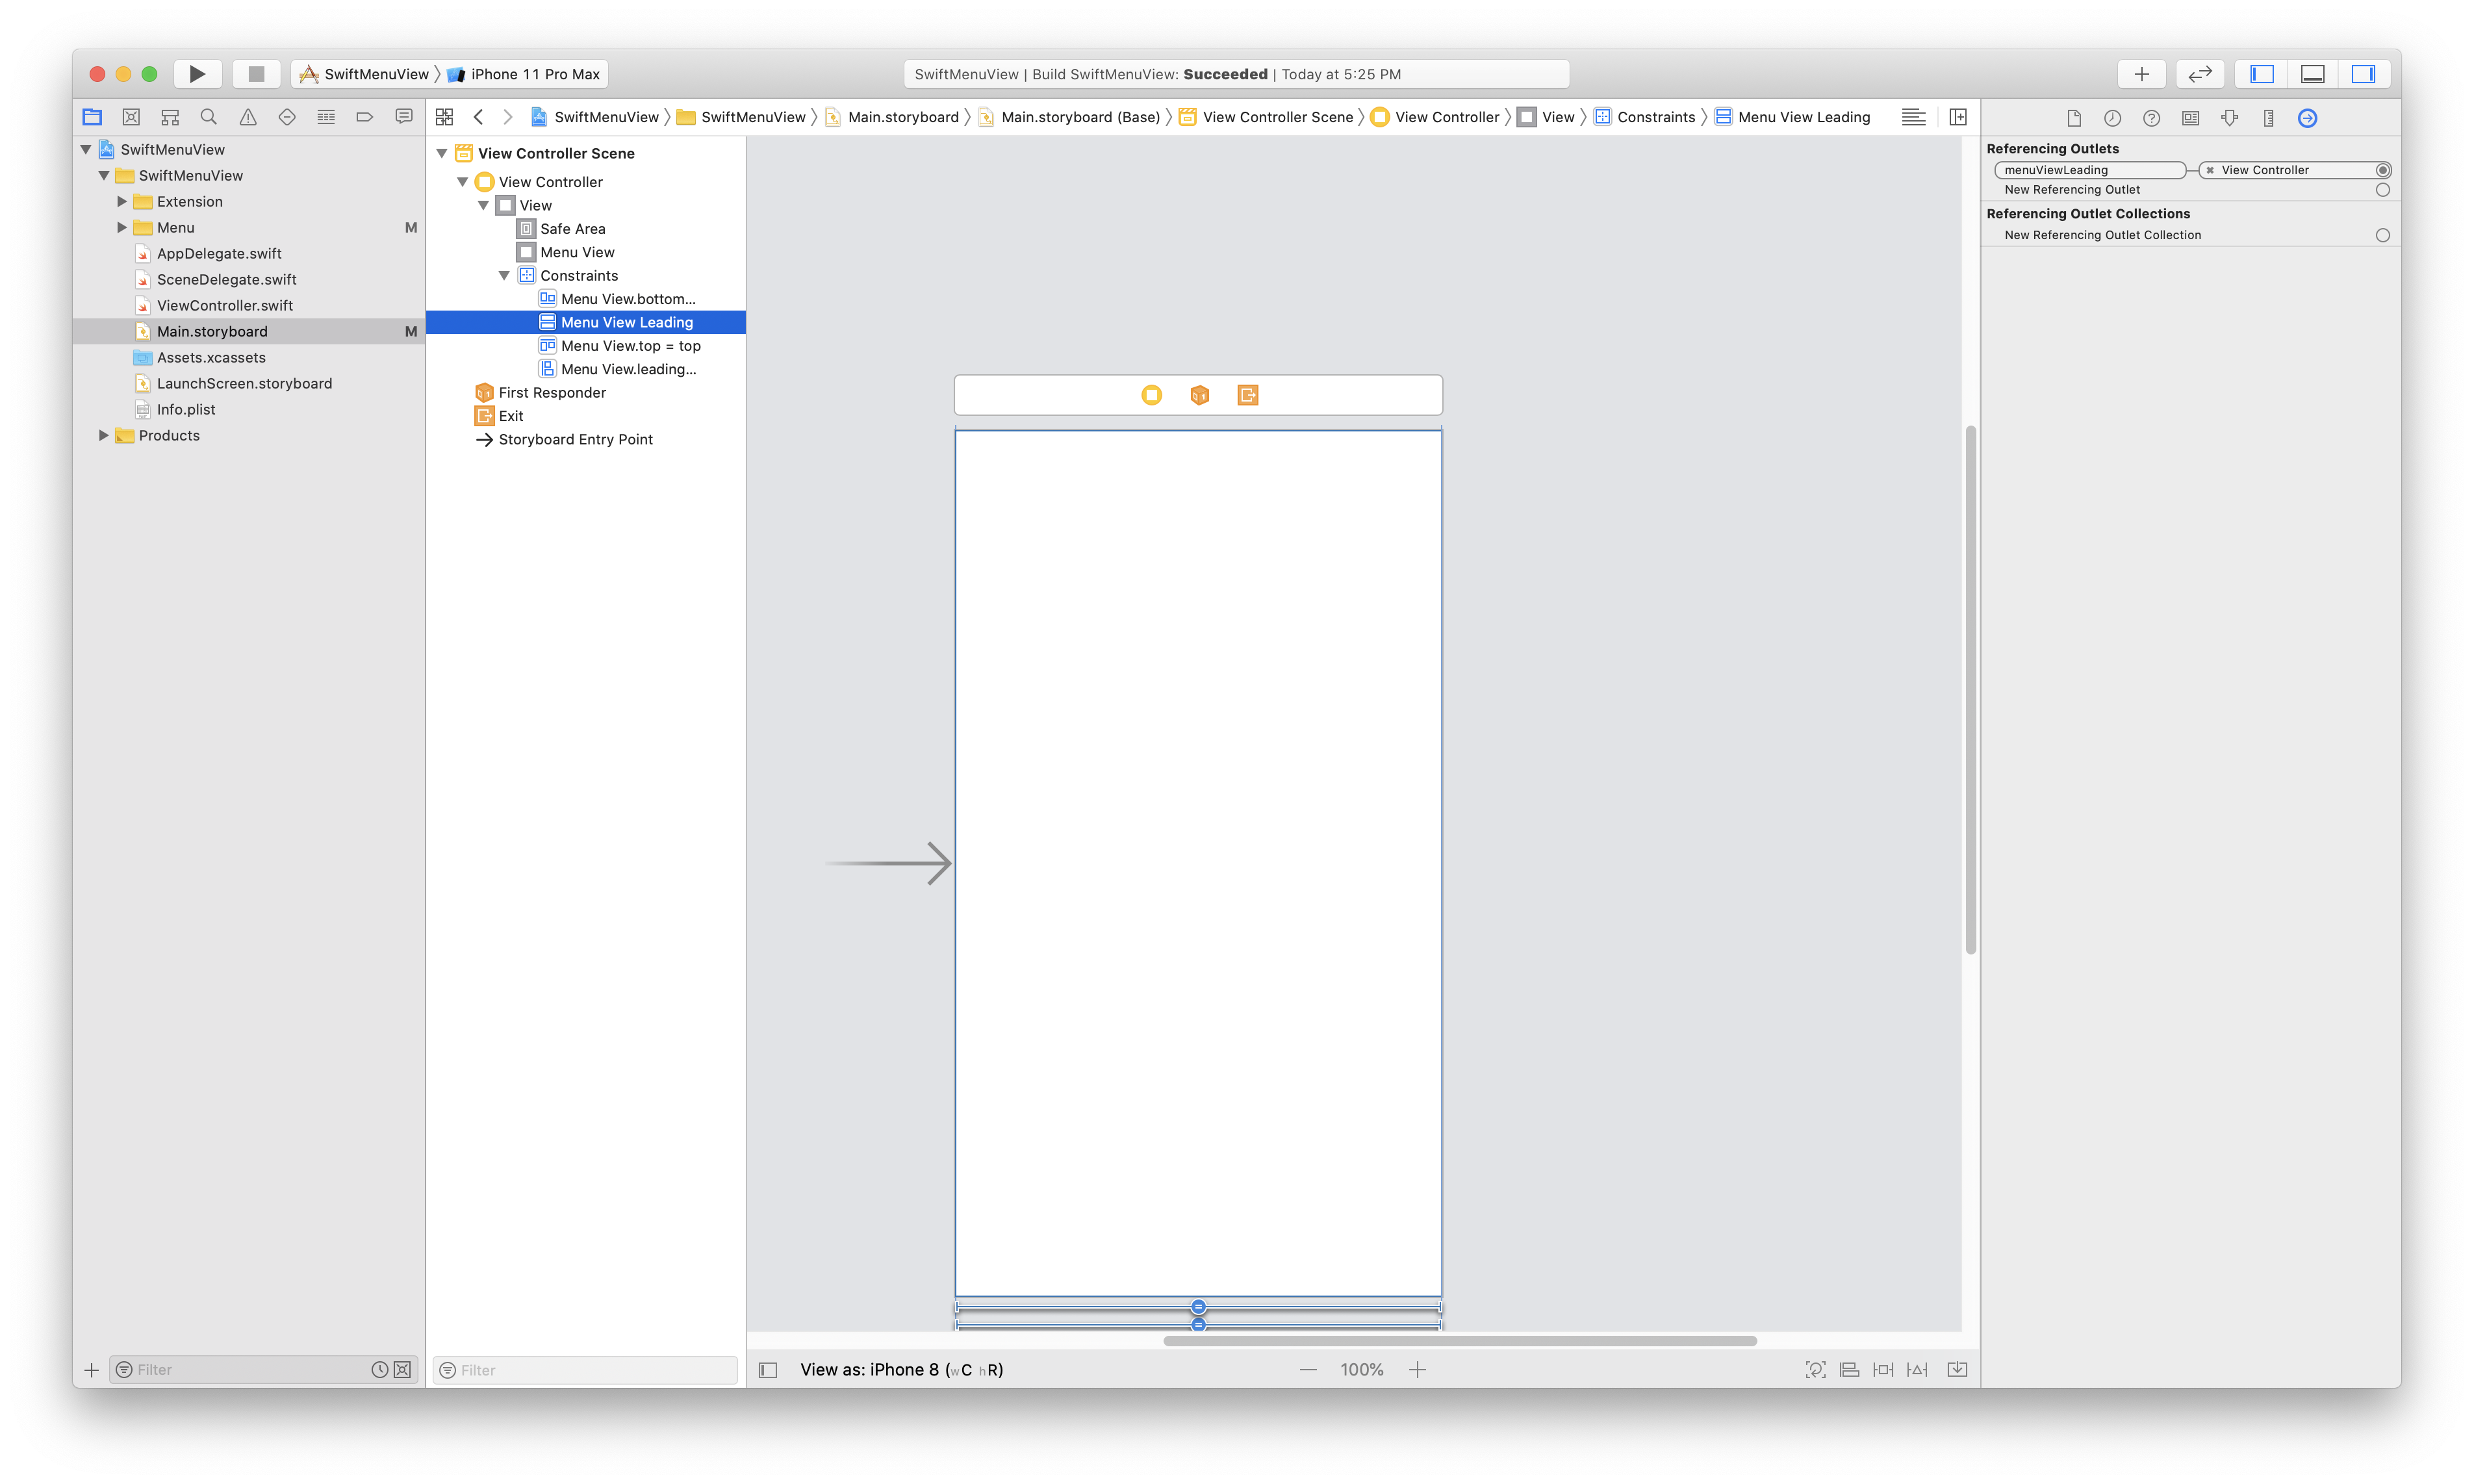This screenshot has width=2474, height=1484.
Task: Click New Referencing Outlet circle
Action: pyautogui.click(x=2382, y=190)
